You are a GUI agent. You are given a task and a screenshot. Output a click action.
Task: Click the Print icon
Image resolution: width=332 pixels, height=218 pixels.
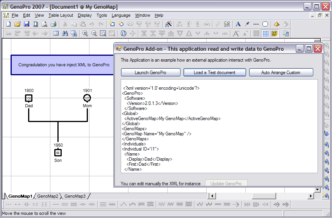click(x=54, y=24)
